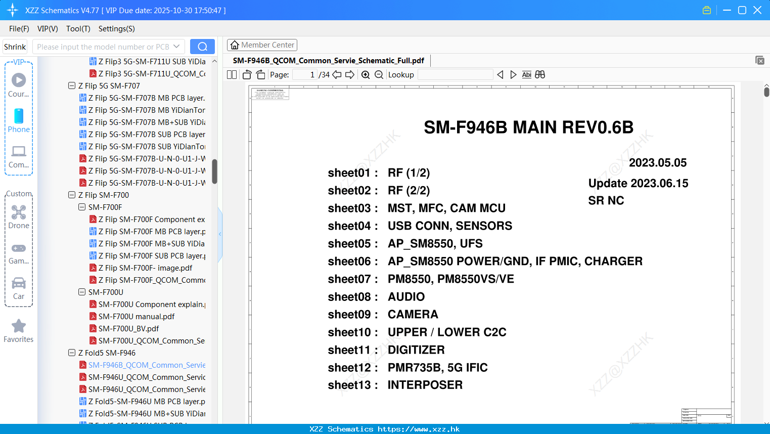The width and height of the screenshot is (770, 434).
Task: Collapse Z Flip 5G SM-F707 folder
Action: [72, 86]
